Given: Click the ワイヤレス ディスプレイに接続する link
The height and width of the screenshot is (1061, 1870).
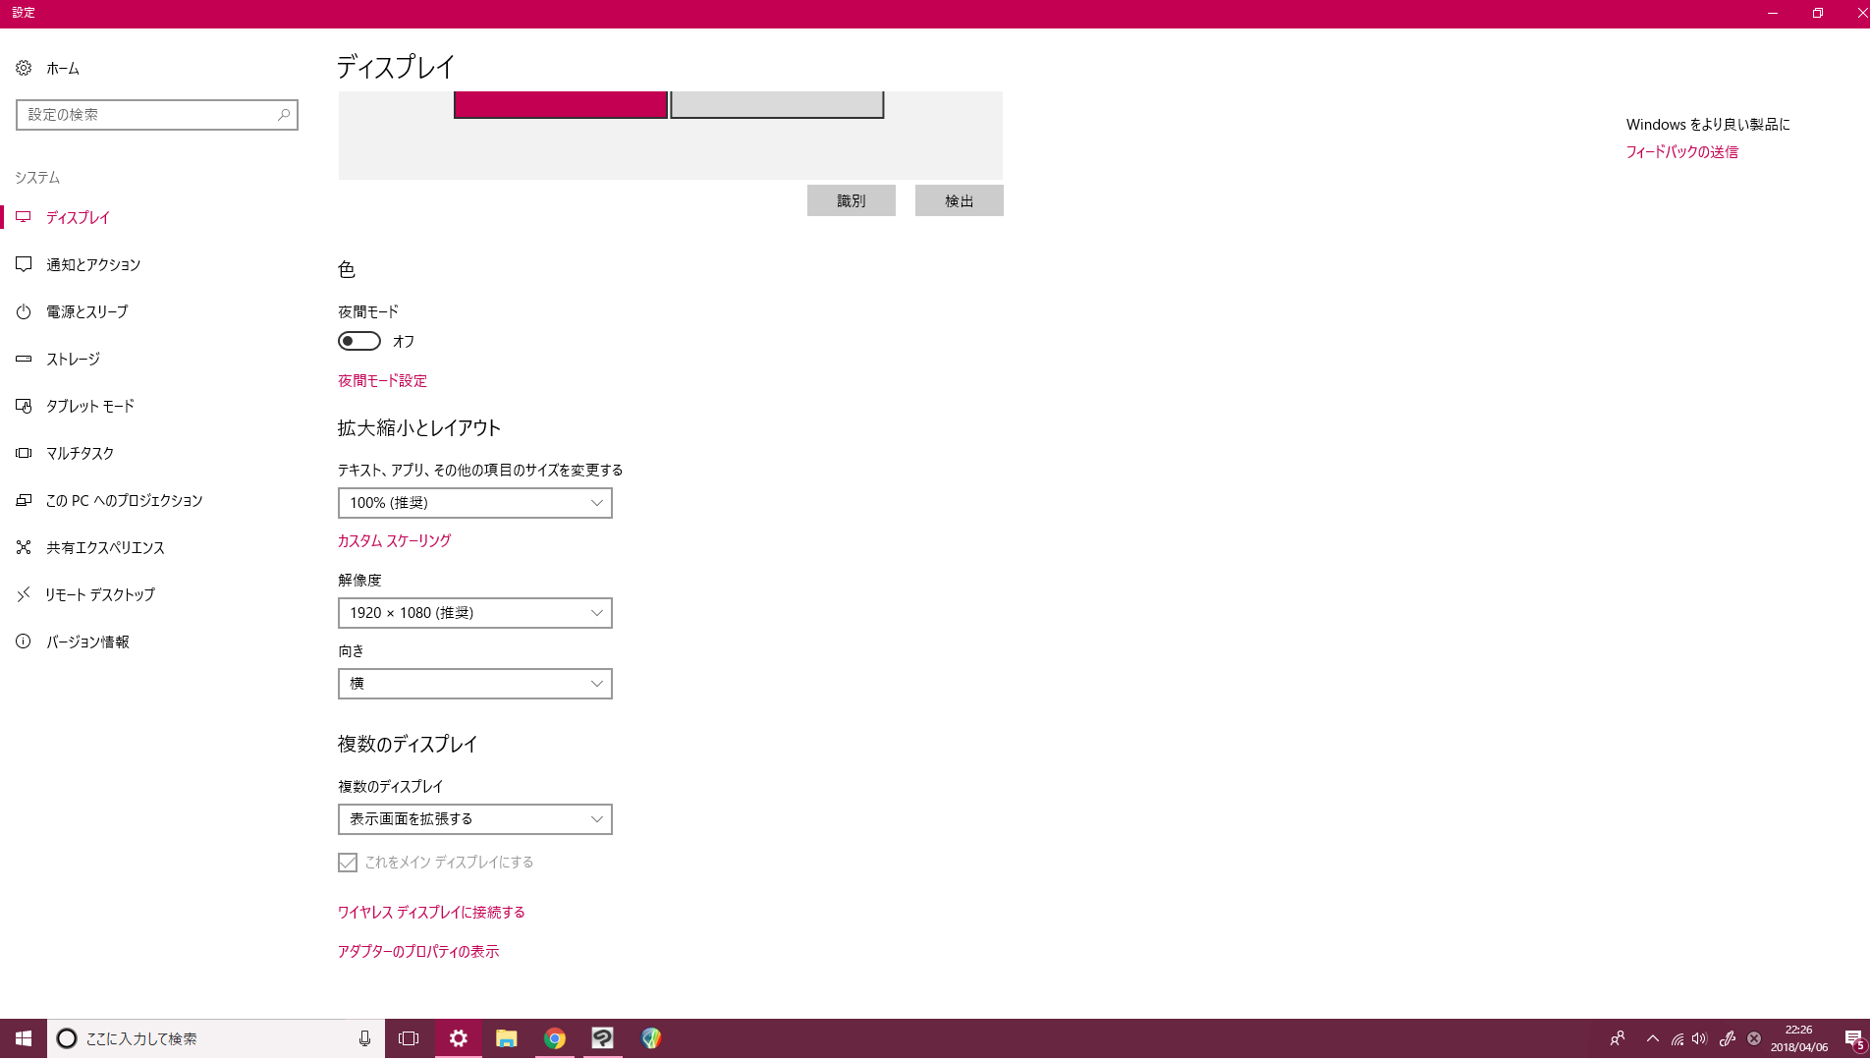Looking at the screenshot, I should [431, 912].
